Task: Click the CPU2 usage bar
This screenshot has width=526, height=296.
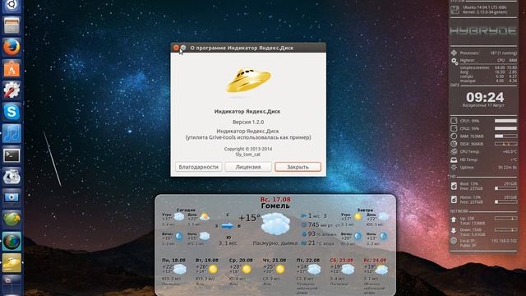Action: tap(505, 128)
